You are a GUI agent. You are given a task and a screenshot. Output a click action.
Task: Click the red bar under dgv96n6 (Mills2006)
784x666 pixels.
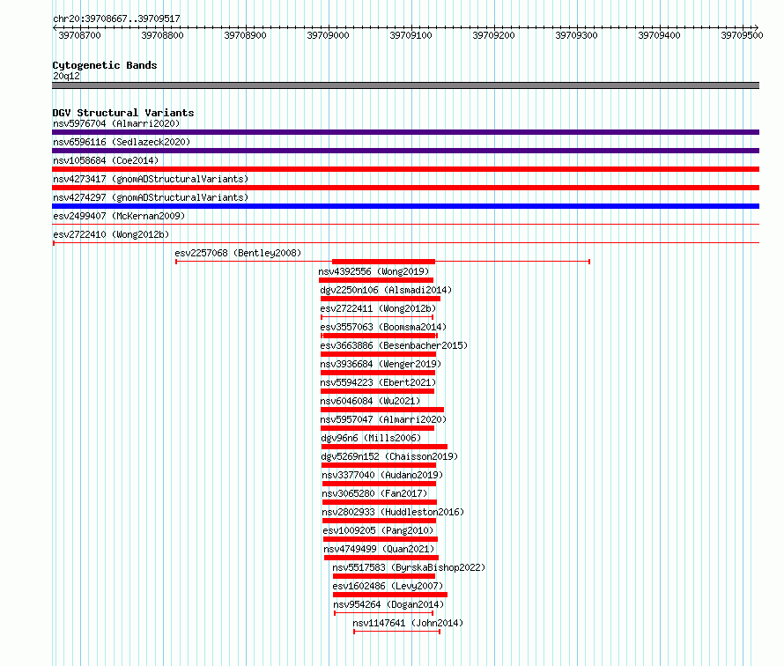[x=384, y=447]
